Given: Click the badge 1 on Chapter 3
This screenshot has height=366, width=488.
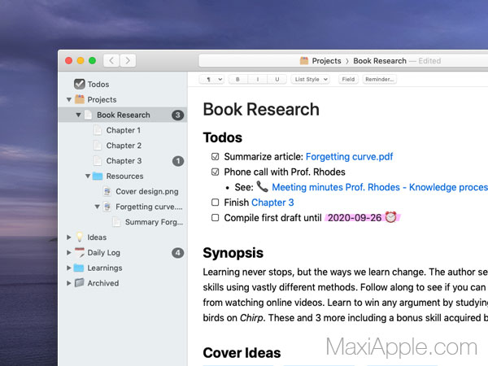Looking at the screenshot, I should 178,161.
